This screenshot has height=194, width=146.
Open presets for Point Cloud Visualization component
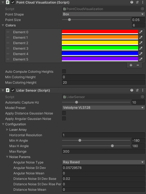coord(137,2)
